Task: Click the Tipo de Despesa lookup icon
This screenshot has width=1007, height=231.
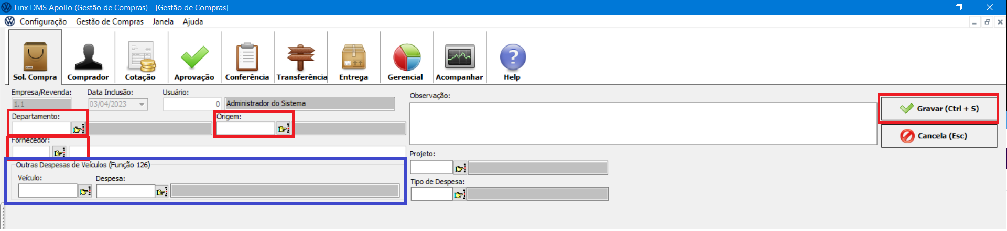Action: point(460,194)
